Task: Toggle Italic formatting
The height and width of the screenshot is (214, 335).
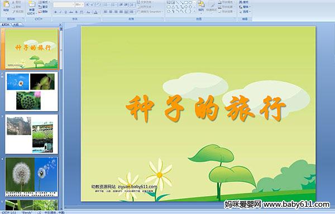Action: click(x=61, y=12)
